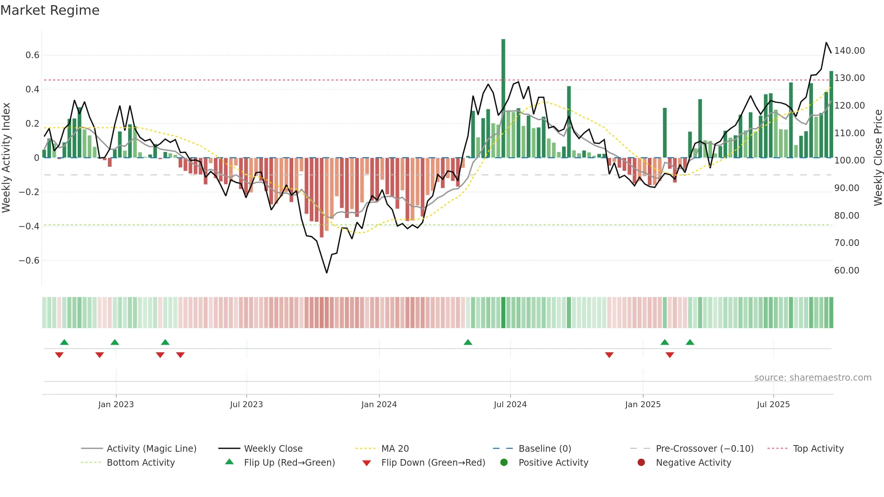Click the 140.00 price axis tick
This screenshot has width=884, height=497.
850,50
